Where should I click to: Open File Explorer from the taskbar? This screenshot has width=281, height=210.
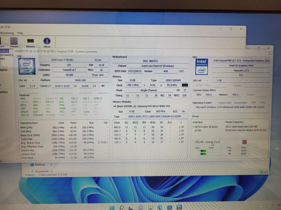[150, 207]
